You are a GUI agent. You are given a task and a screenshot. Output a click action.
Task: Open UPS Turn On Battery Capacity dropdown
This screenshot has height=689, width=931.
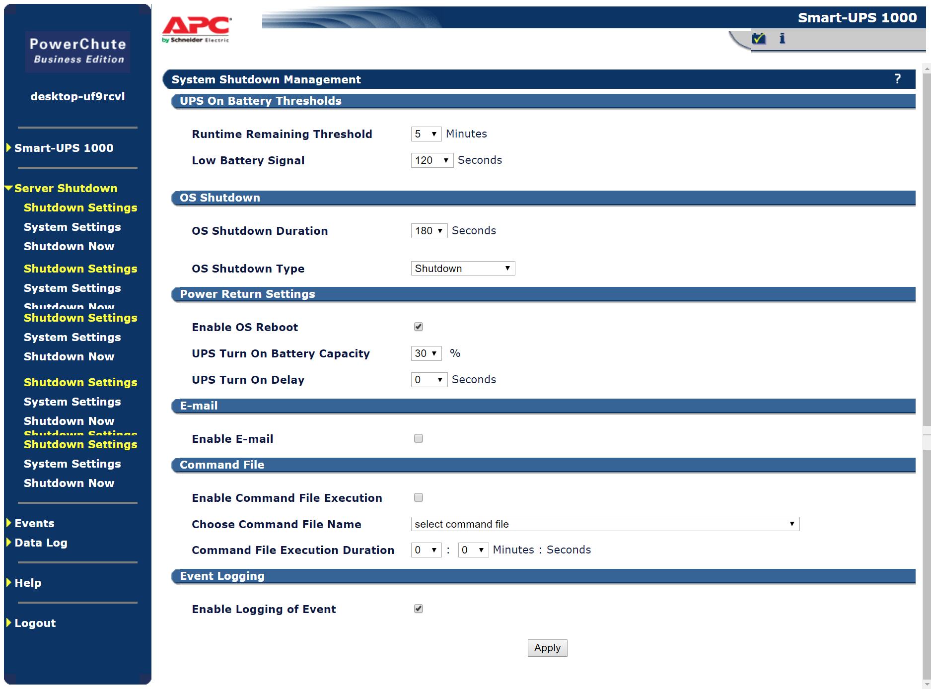click(426, 353)
